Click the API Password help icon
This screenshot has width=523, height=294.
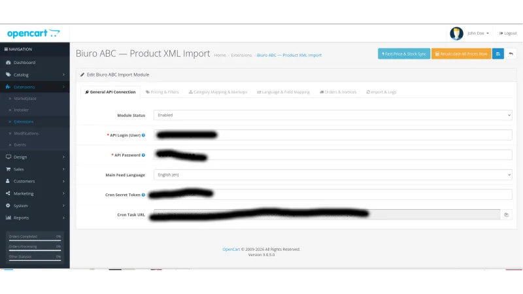143,155
